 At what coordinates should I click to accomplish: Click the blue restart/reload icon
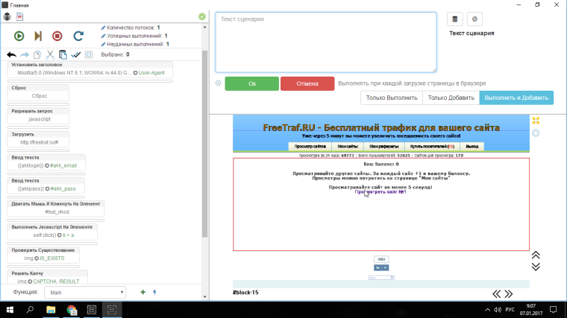78,35
